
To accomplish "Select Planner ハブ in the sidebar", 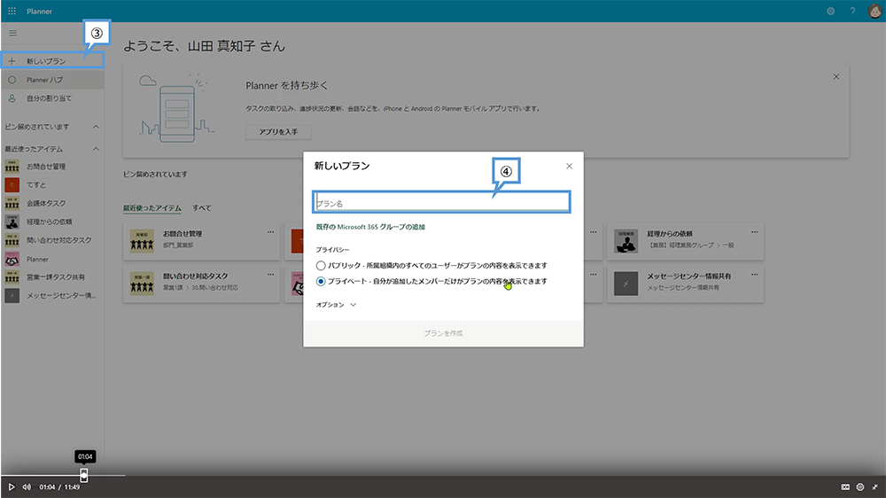I will pyautogui.click(x=52, y=80).
